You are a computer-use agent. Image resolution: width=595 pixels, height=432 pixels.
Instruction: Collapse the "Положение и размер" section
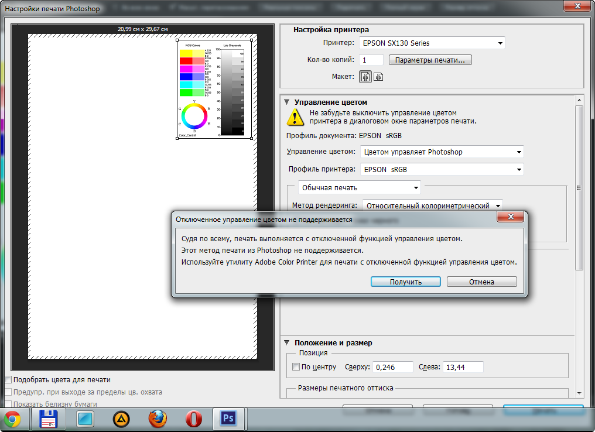pos(287,342)
